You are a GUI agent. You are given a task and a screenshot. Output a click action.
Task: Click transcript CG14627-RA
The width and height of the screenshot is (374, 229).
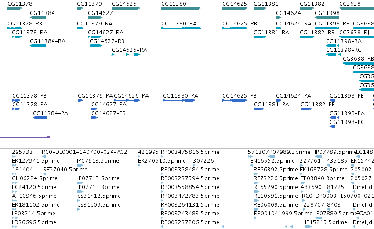click(105, 33)
